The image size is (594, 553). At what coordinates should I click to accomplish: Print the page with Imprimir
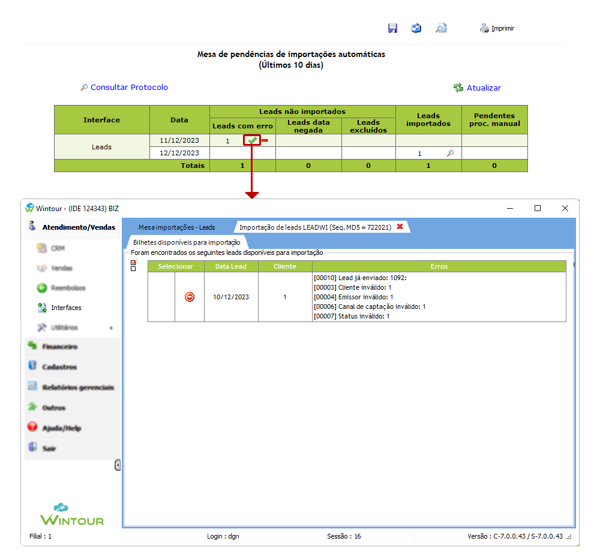click(497, 28)
